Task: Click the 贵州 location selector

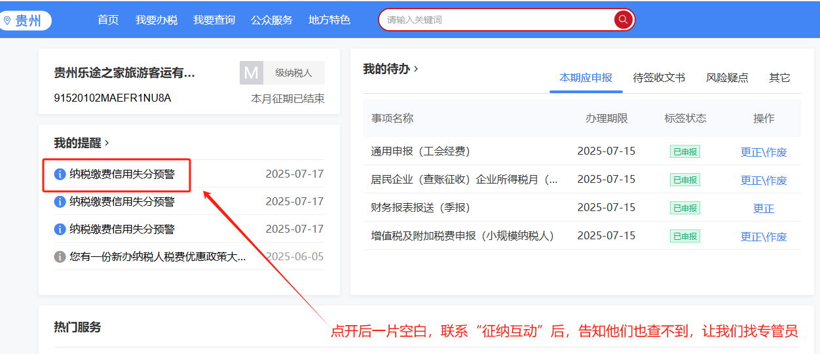Action: pos(23,21)
